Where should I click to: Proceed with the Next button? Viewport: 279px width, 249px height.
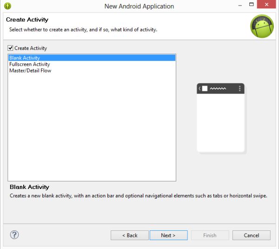point(168,236)
